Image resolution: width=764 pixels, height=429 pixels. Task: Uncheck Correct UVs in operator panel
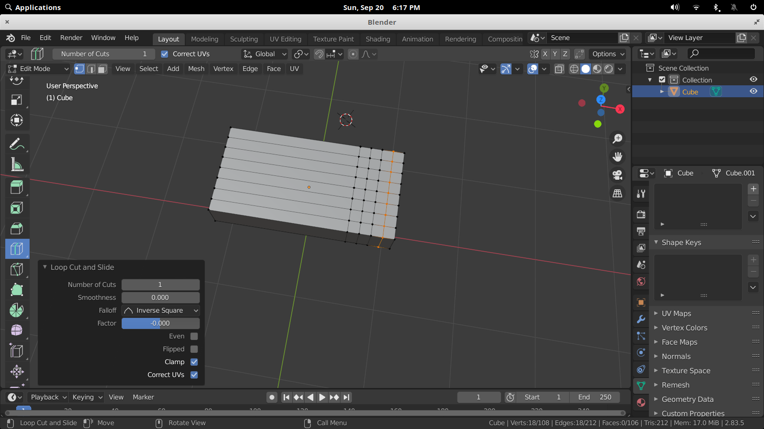pos(194,375)
